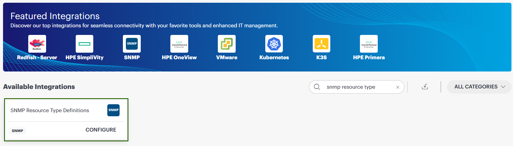
Task: Focus the search field containing snmp resource type
Action: [356, 87]
